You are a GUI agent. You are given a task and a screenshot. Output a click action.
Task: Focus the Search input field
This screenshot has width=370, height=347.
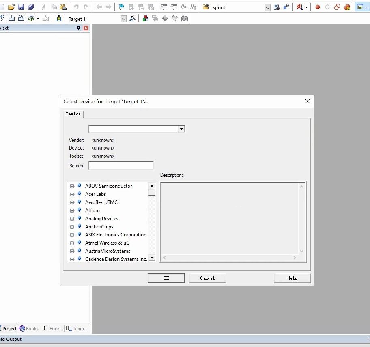pos(121,165)
